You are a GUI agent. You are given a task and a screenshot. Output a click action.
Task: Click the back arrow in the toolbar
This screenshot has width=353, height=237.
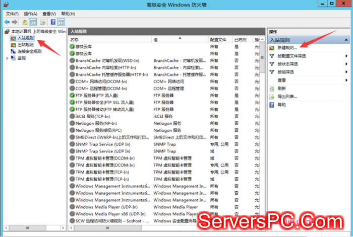(x=7, y=22)
